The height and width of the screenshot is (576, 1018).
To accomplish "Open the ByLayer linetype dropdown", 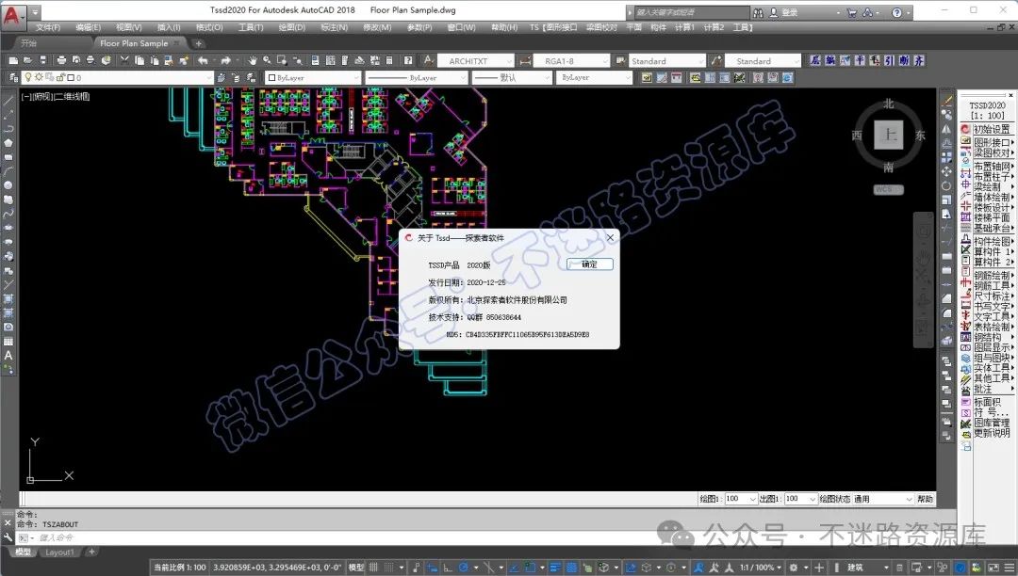I will pyautogui.click(x=463, y=77).
